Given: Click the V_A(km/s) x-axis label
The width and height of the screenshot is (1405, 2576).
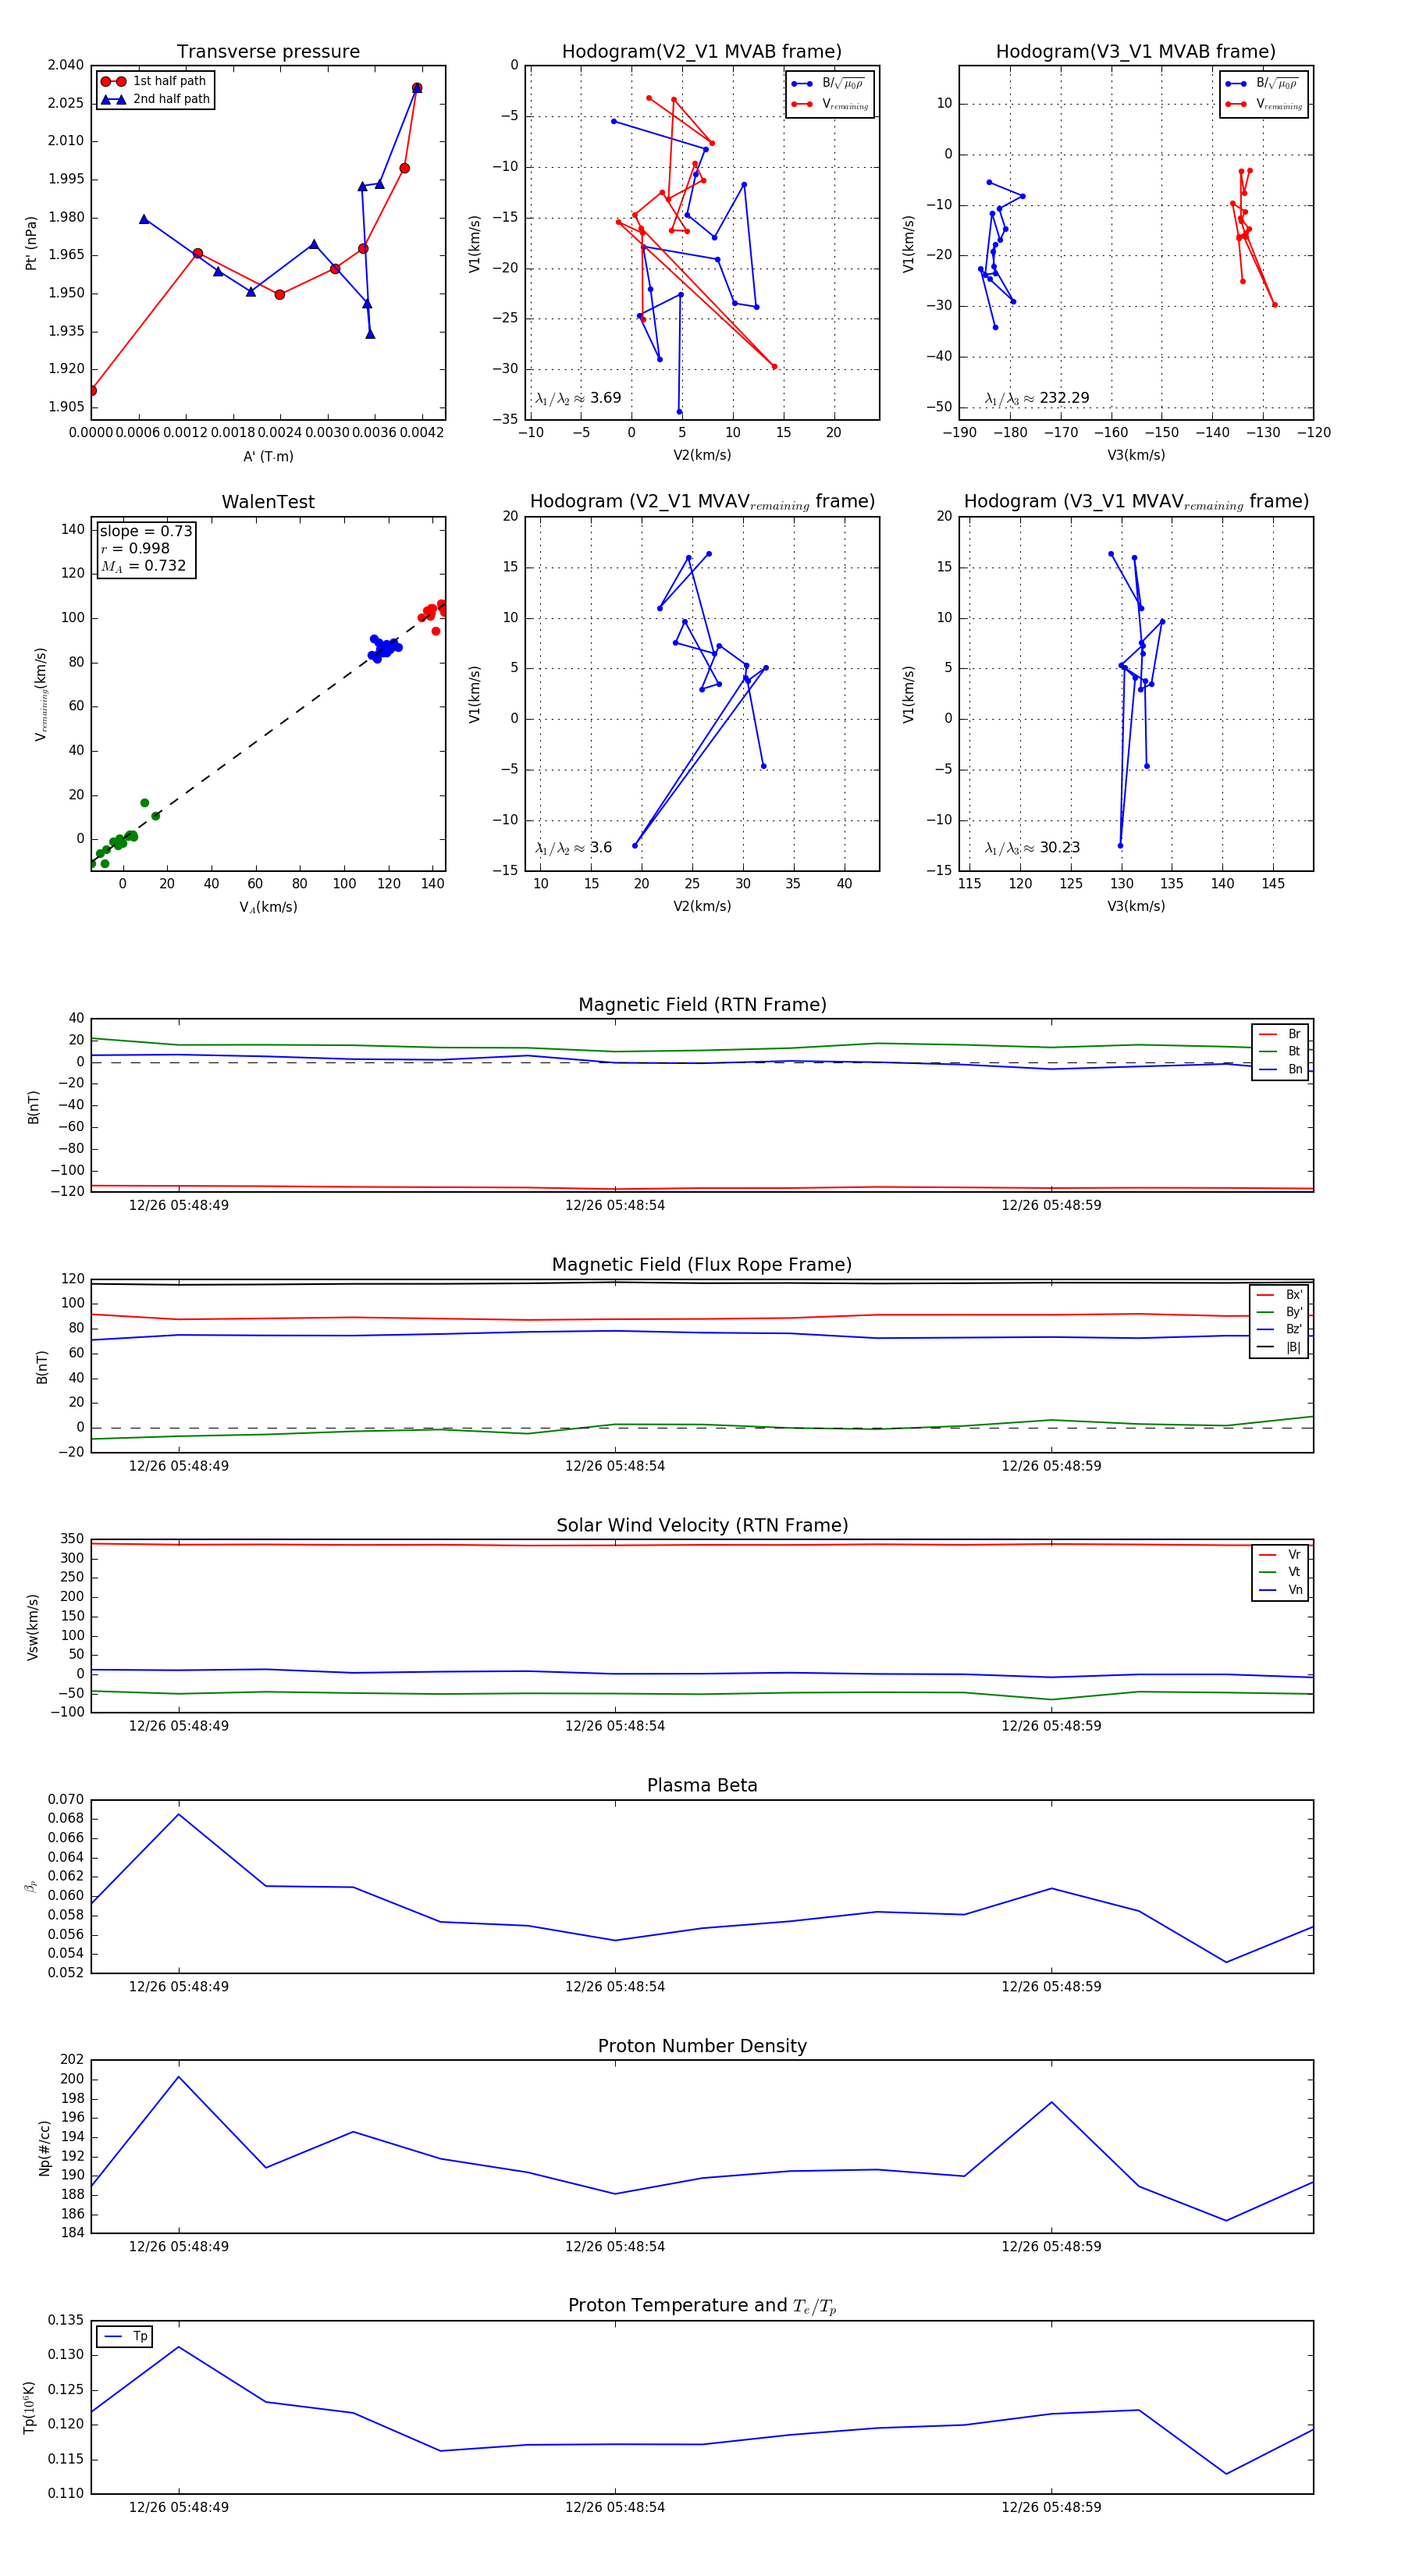Looking at the screenshot, I should 268,907.
